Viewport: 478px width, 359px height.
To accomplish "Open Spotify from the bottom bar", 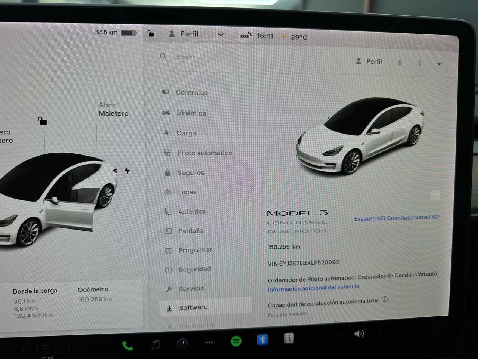I will (236, 341).
